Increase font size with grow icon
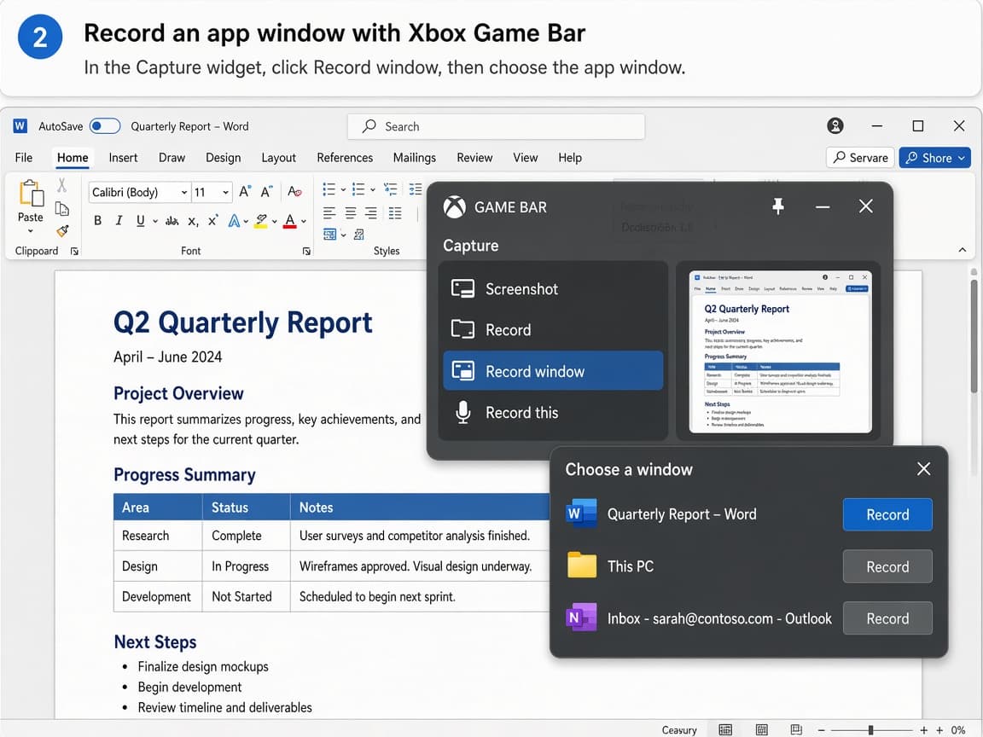The height and width of the screenshot is (737, 983). point(245,192)
